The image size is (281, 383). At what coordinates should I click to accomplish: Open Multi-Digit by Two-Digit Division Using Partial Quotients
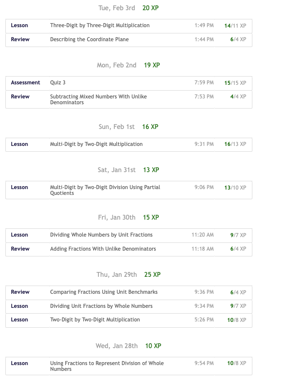pos(129,190)
